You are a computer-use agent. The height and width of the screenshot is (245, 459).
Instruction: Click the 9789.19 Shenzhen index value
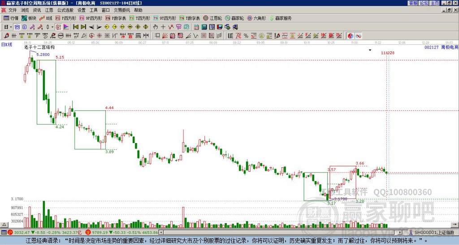click(99, 232)
